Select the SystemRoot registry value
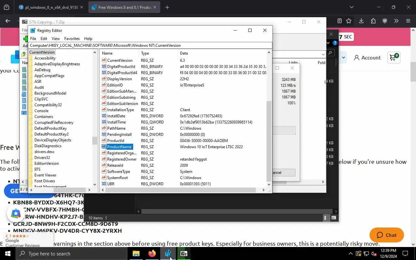416x260 pixels. [x=118, y=178]
